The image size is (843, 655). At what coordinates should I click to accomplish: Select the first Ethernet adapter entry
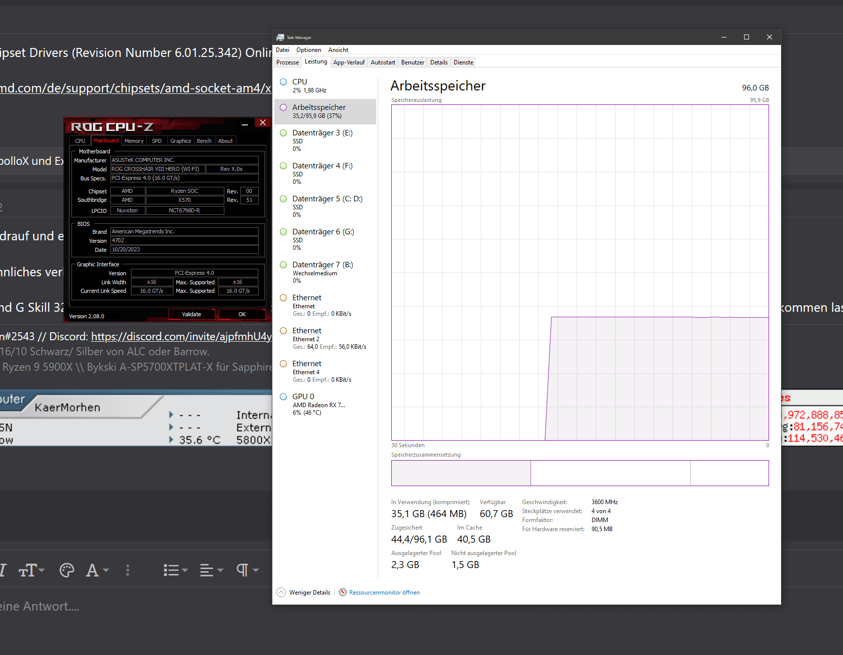point(325,305)
